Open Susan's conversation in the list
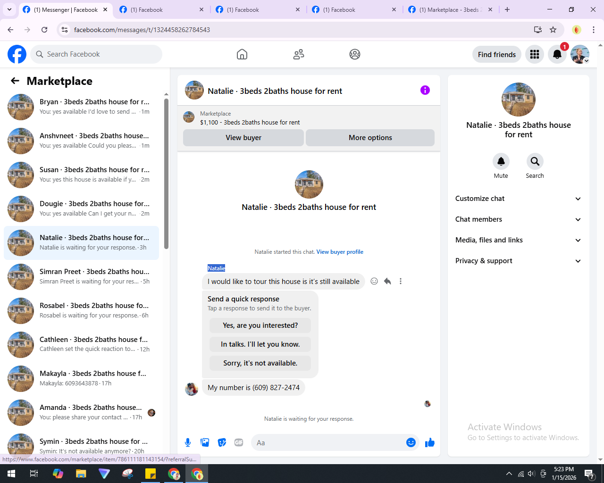 point(81,175)
